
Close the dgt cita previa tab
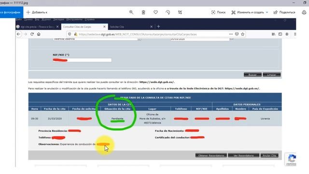click(57, 27)
